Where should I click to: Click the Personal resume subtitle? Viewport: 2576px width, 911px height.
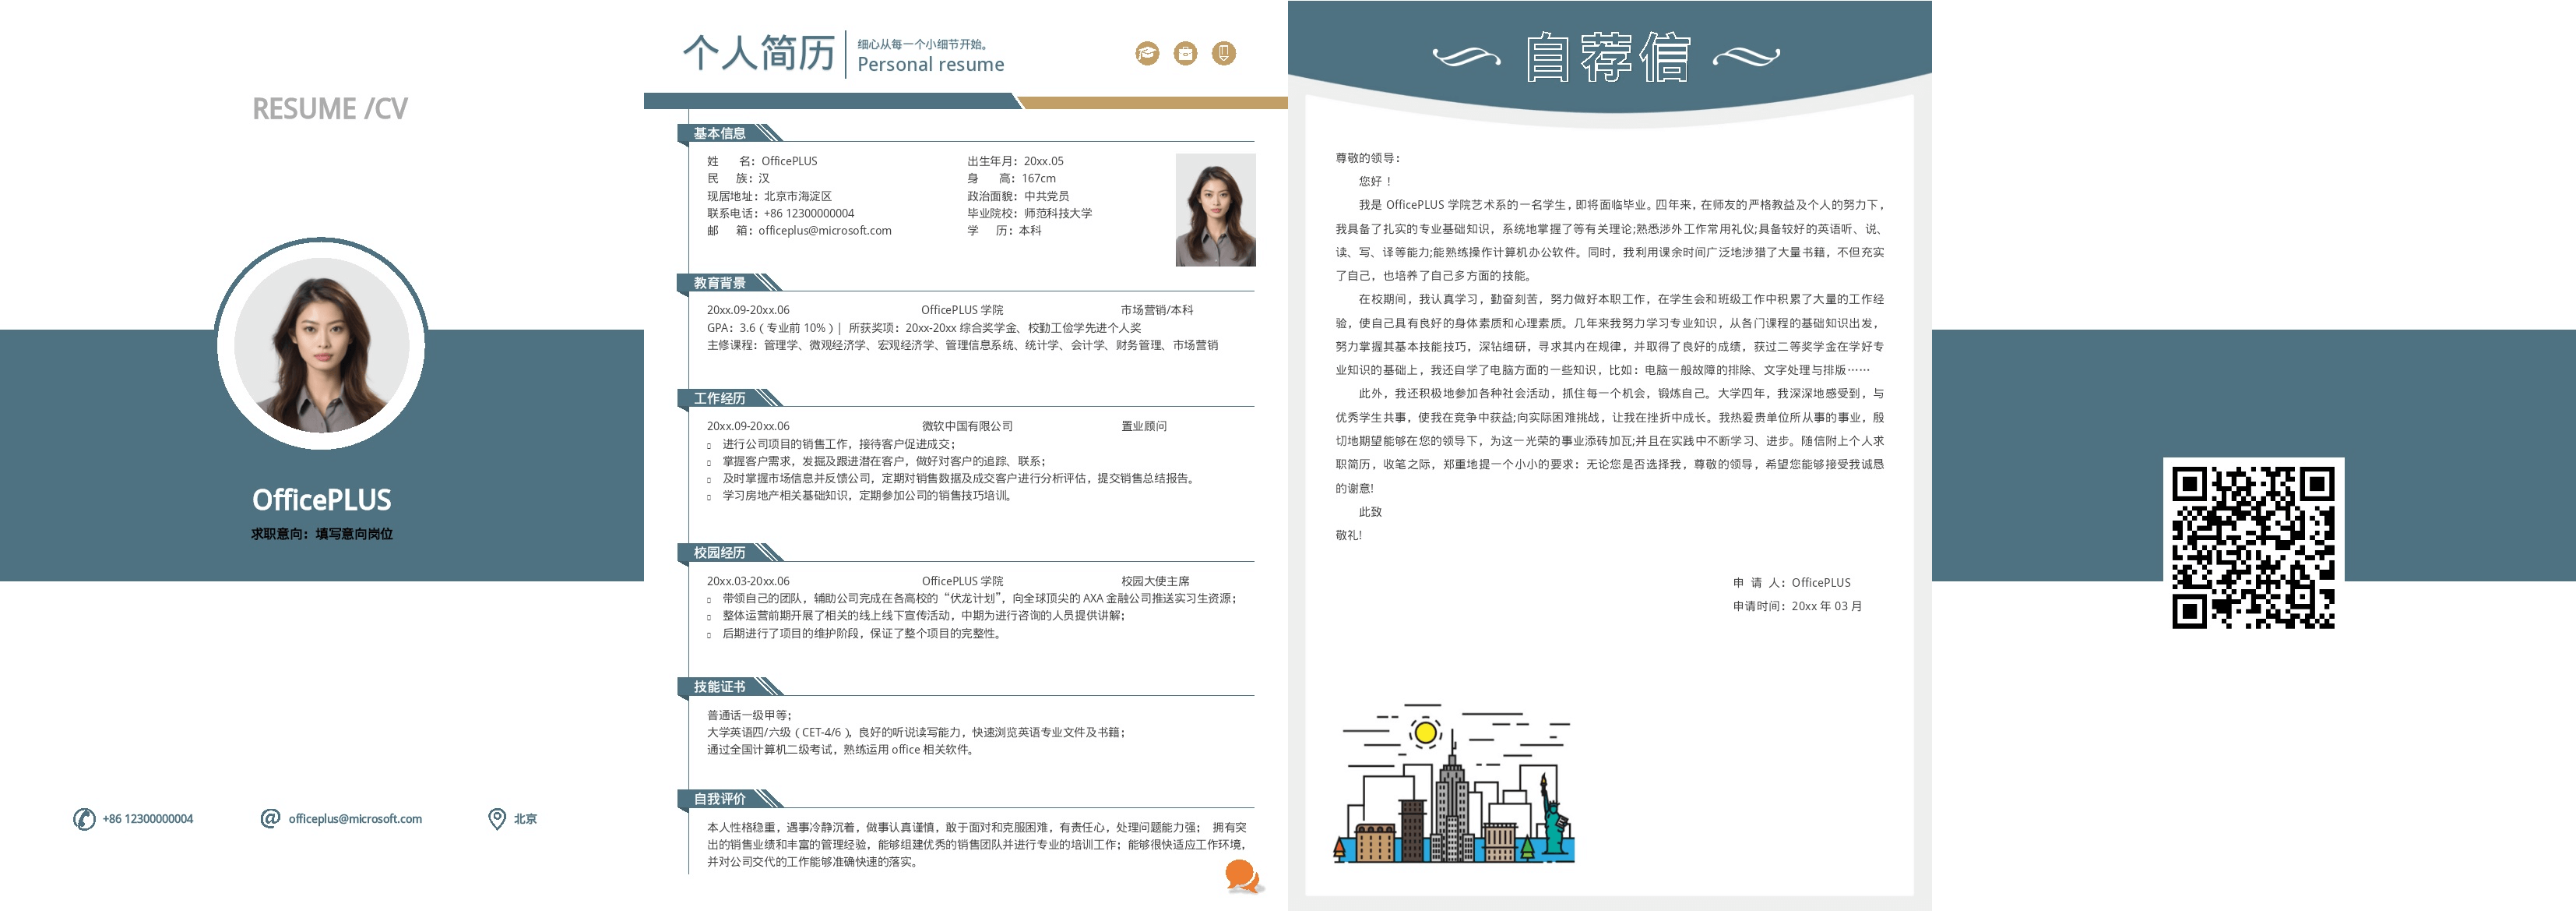coord(930,64)
